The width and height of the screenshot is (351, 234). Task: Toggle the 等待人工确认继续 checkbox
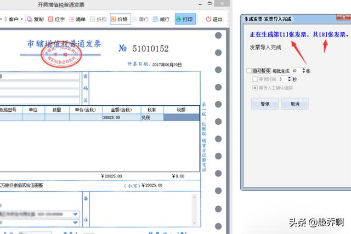click(x=254, y=88)
